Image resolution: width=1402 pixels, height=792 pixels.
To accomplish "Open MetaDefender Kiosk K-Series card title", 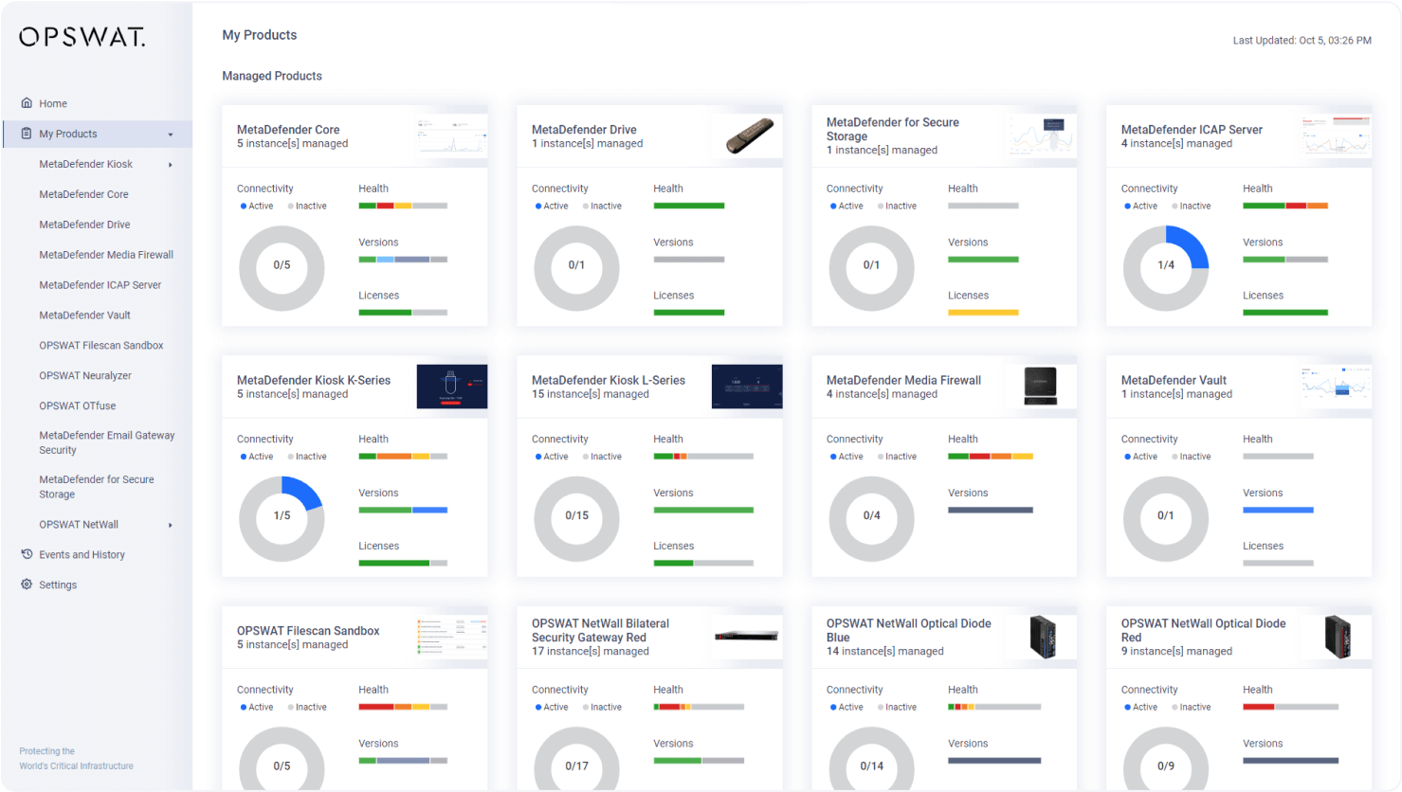I will point(314,381).
